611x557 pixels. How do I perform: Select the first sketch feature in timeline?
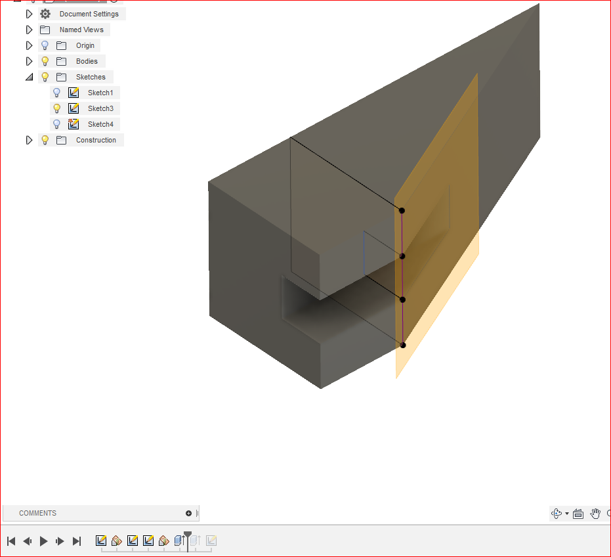(101, 541)
